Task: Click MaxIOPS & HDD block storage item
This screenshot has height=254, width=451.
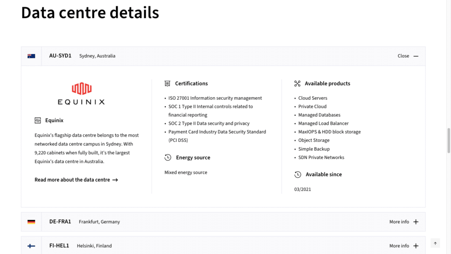Action: pyautogui.click(x=329, y=132)
